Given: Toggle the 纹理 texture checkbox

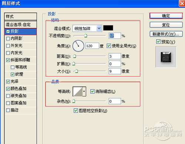Looking at the screenshot, I should click(13, 74).
